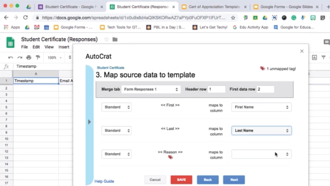Open the Google Drive bookmark icon
Image resolution: width=330 pixels, height=186 pixels.
tap(27, 27)
